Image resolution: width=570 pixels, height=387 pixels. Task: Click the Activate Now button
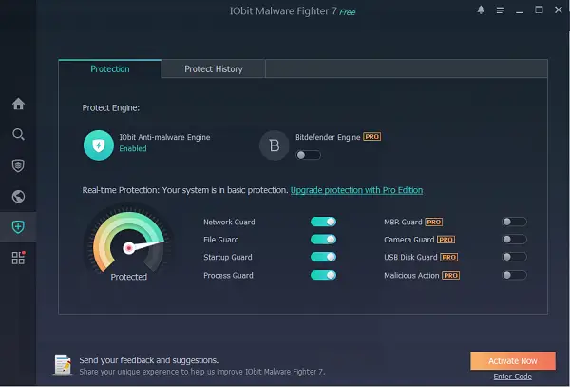point(513,360)
